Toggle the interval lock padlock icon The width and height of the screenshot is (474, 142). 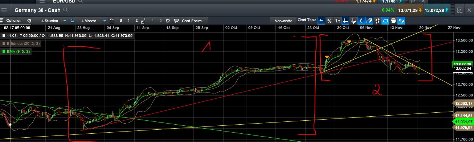(x=73, y=21)
